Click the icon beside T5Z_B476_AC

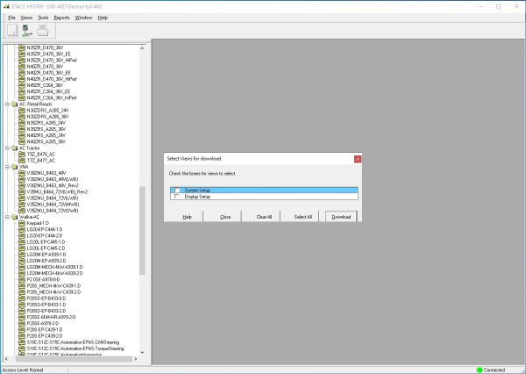tap(22, 155)
